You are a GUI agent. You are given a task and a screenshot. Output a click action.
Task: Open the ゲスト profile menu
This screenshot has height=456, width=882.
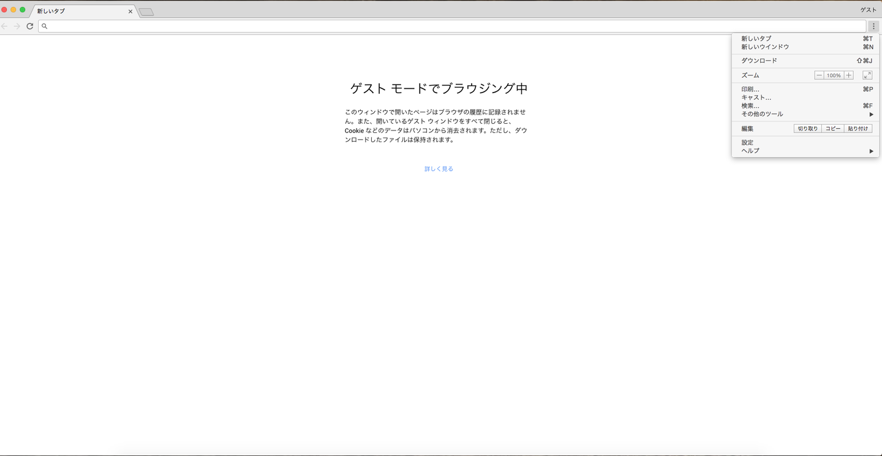(x=869, y=10)
